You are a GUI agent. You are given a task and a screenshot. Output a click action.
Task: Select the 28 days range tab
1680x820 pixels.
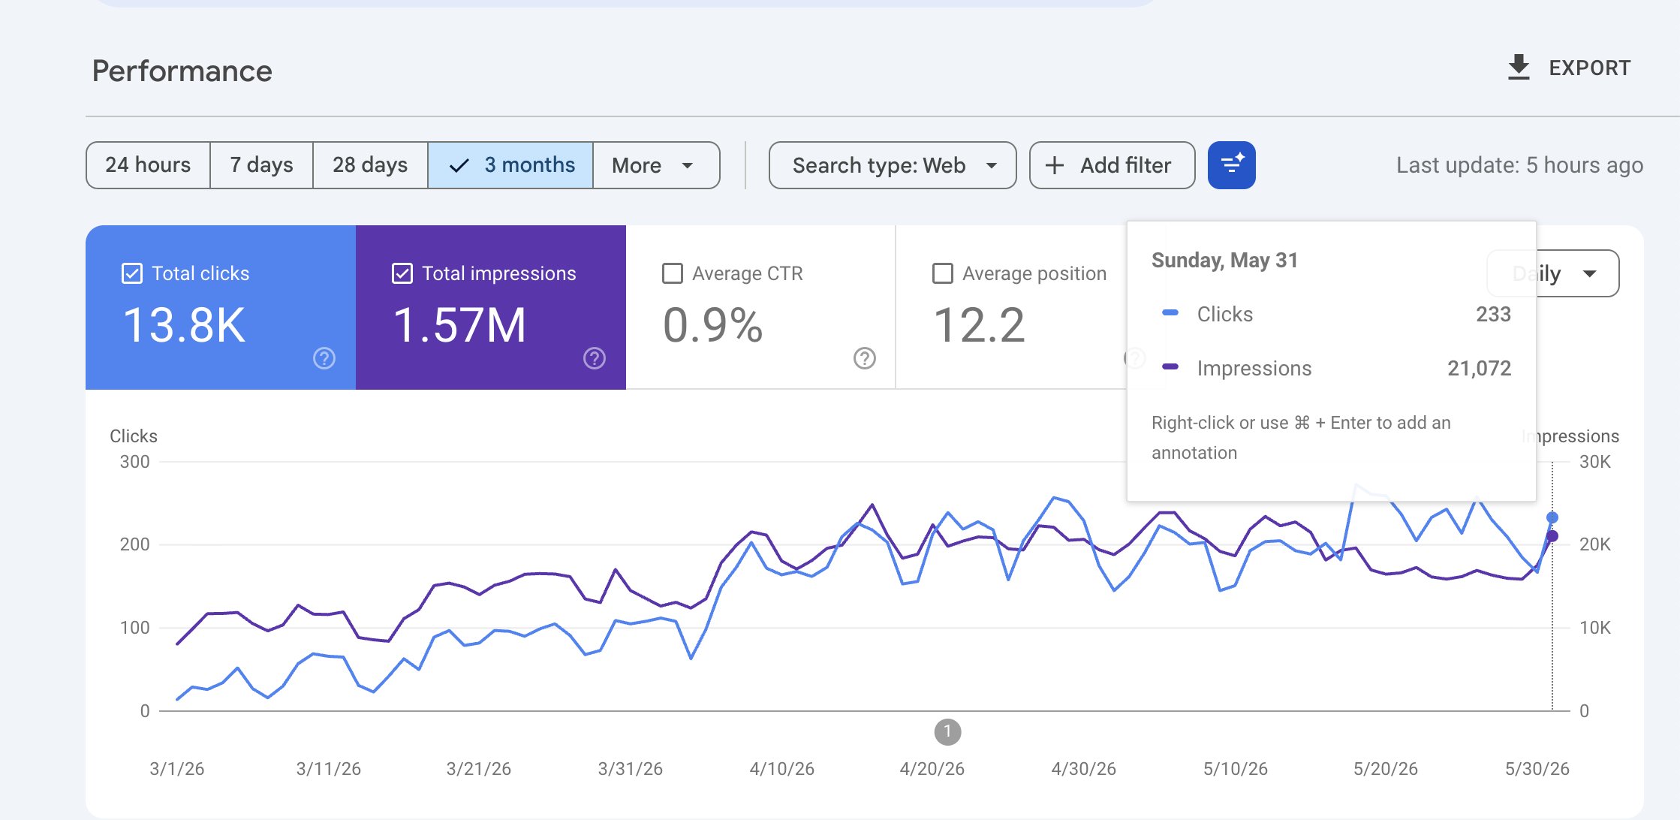click(370, 165)
